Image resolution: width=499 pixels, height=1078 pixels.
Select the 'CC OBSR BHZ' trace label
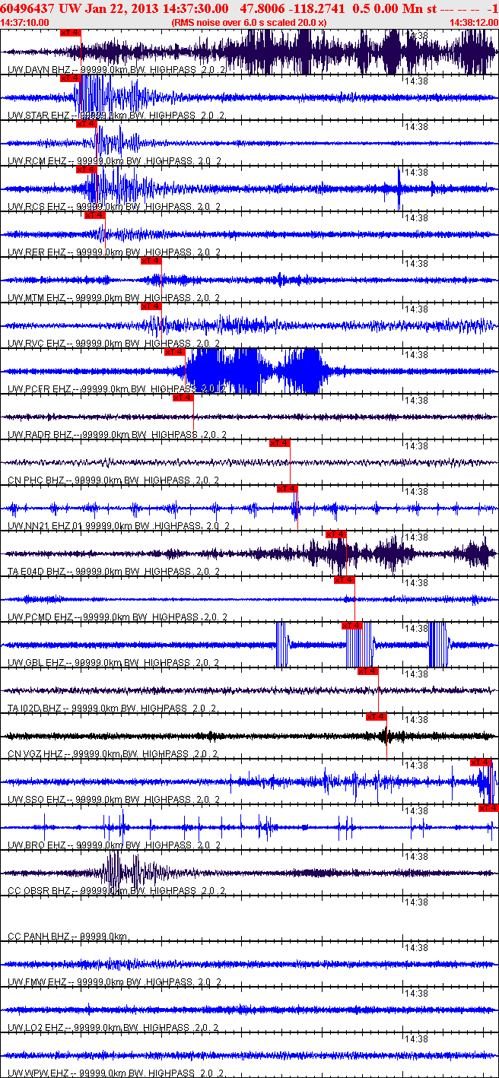point(37,891)
